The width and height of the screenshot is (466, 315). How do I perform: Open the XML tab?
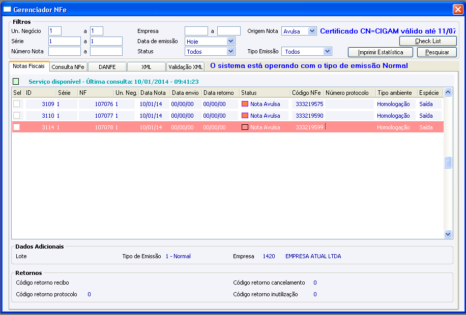(146, 66)
